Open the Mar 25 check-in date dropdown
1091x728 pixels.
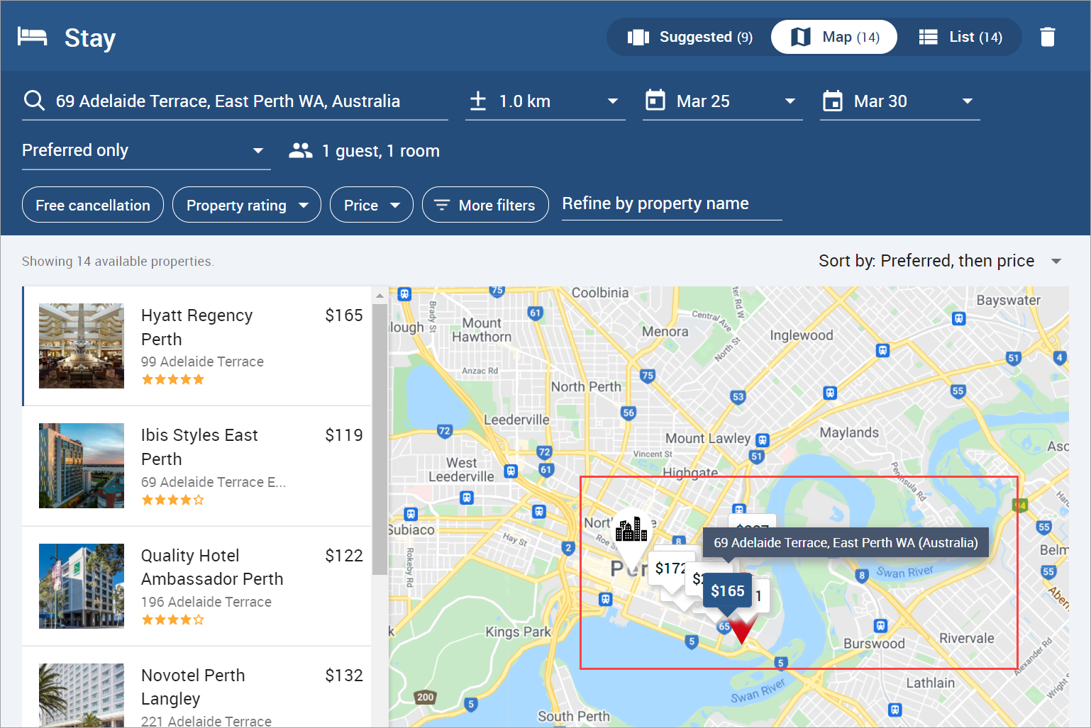point(722,101)
